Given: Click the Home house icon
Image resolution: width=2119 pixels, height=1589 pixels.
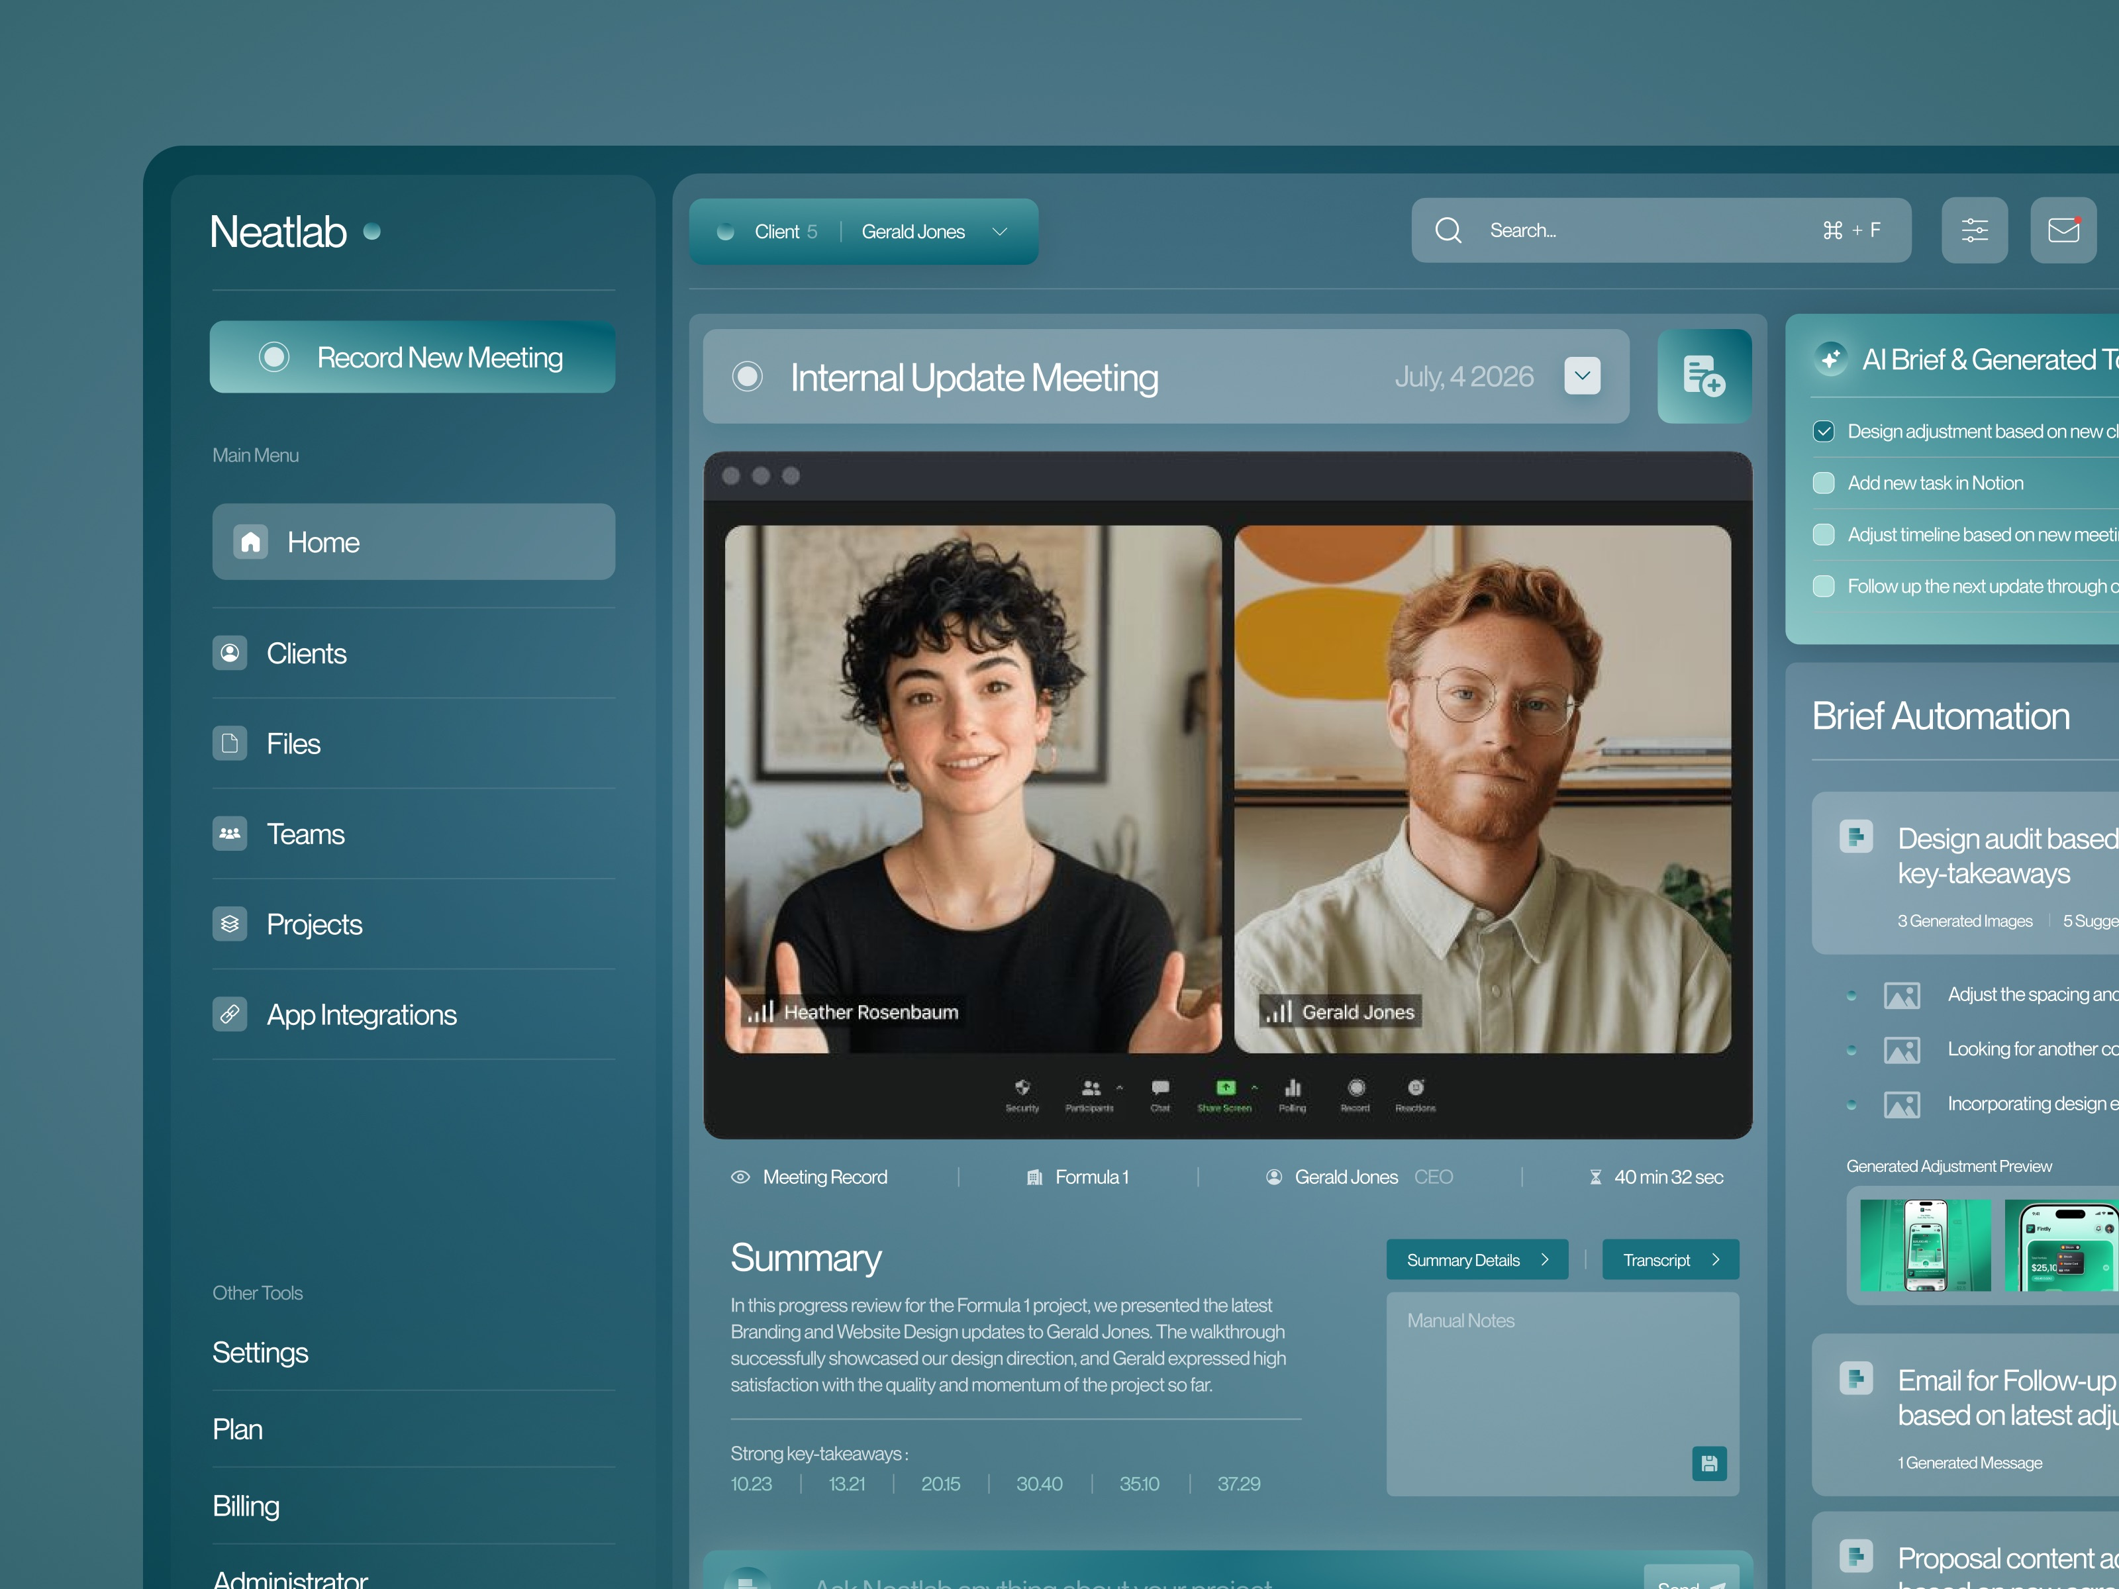Looking at the screenshot, I should pyautogui.click(x=251, y=542).
